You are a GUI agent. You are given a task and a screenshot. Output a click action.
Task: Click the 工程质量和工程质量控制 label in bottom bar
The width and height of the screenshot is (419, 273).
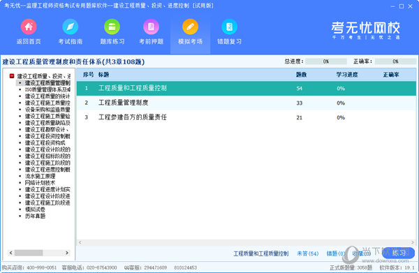point(261,253)
